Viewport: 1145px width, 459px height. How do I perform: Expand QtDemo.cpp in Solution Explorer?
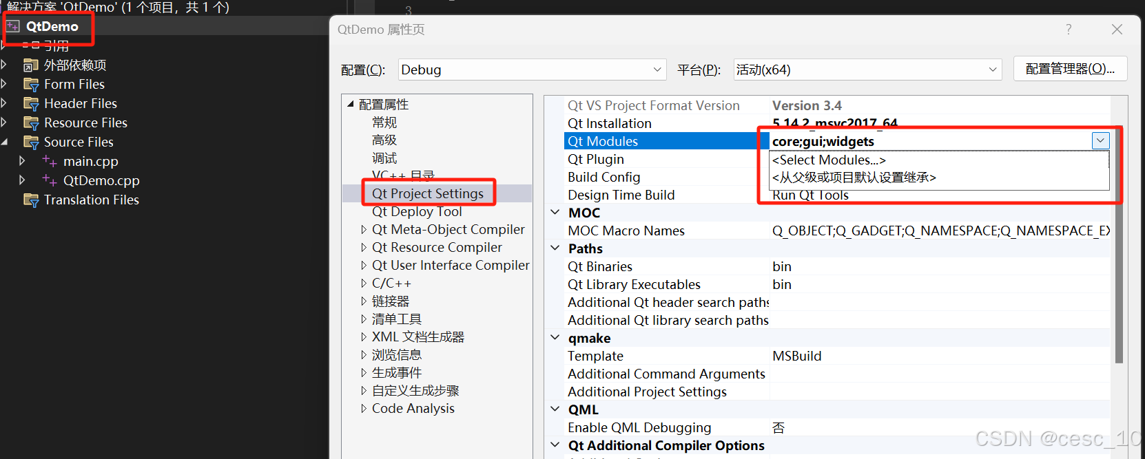22,180
